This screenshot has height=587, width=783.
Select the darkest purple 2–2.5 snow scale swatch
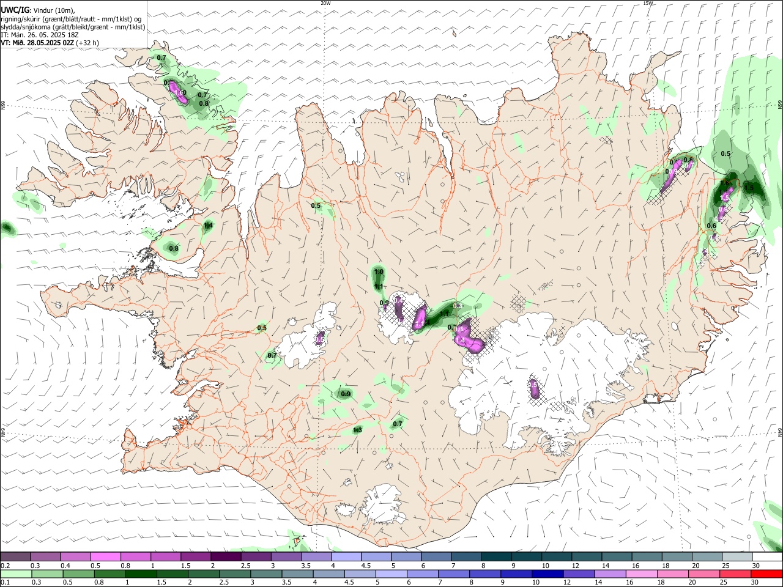(x=225, y=557)
